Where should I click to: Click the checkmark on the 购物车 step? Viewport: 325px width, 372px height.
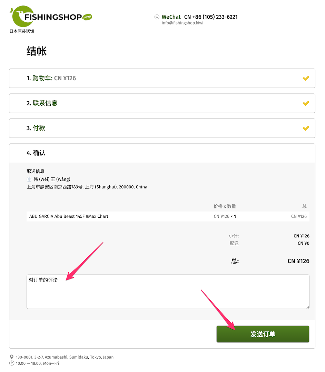coord(306,78)
